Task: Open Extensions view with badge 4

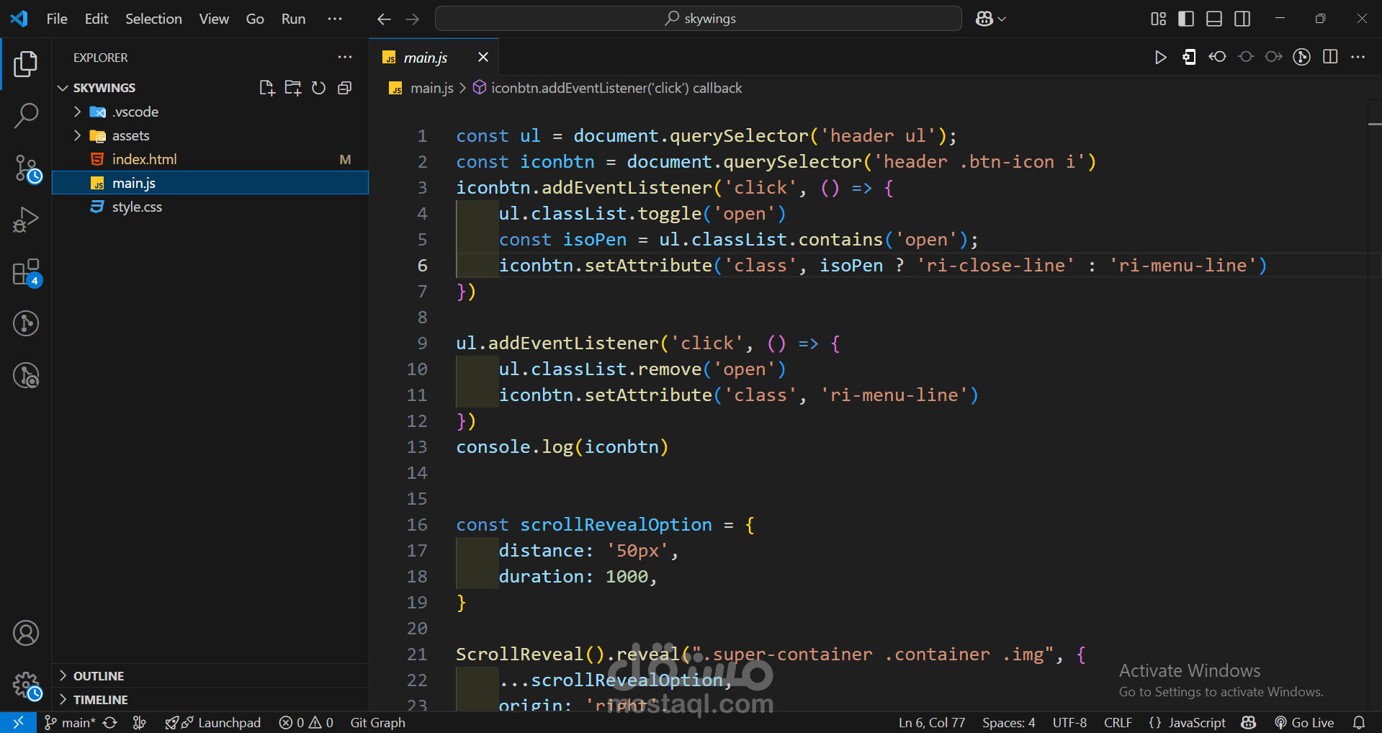Action: click(27, 273)
